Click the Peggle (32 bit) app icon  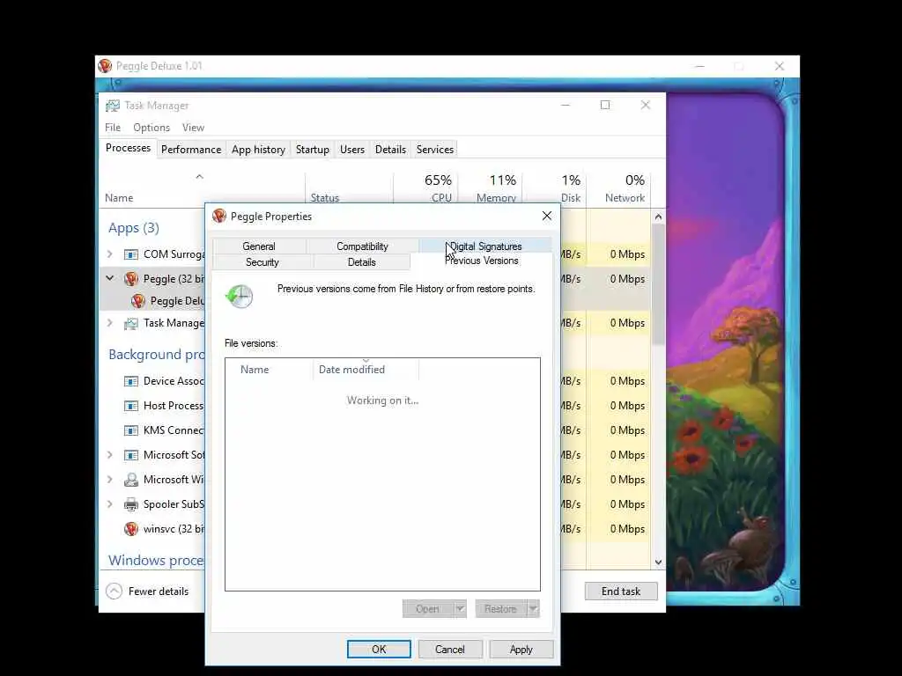131,279
